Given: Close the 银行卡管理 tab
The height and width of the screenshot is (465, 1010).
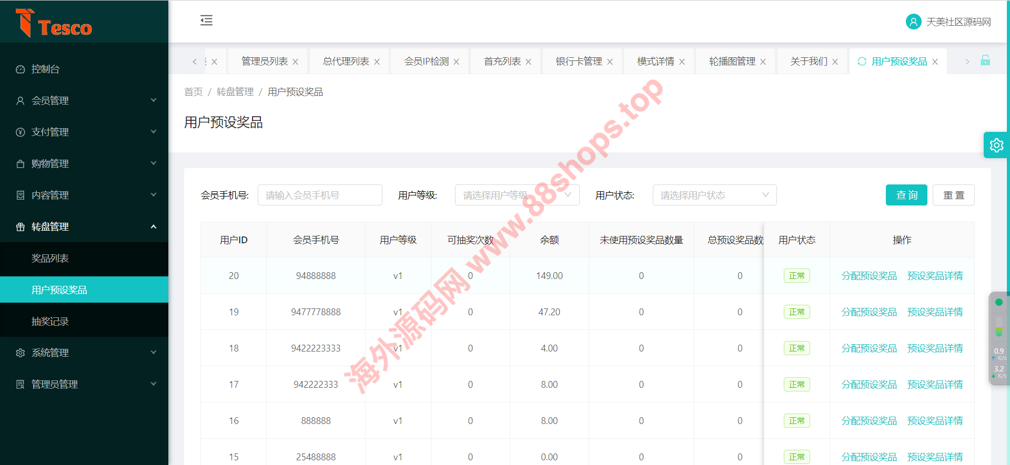Looking at the screenshot, I should (x=610, y=62).
